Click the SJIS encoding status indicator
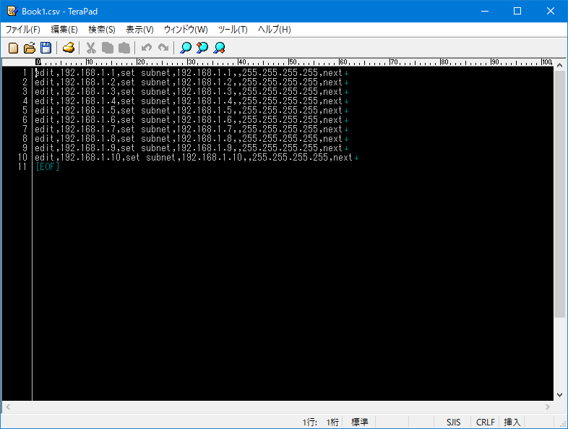 coord(453,422)
